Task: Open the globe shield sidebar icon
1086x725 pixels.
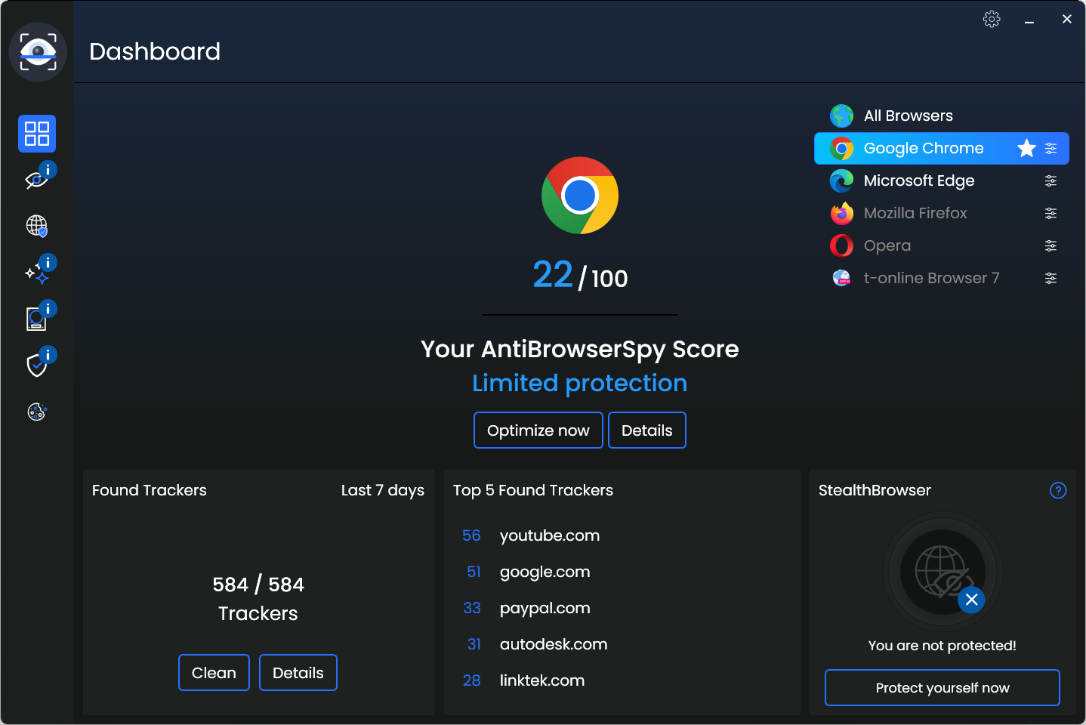Action: pos(37,226)
